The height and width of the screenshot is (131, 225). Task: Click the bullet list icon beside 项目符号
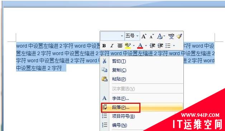(x=105, y=116)
